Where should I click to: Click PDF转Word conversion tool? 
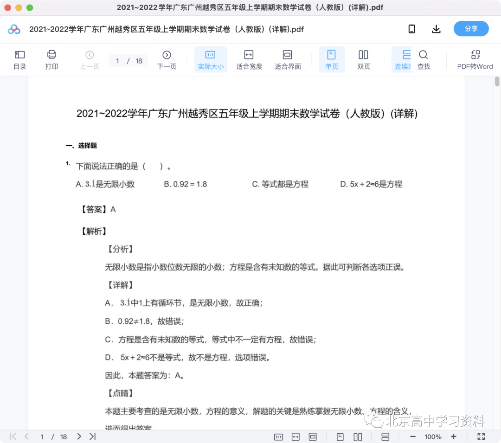pos(475,60)
